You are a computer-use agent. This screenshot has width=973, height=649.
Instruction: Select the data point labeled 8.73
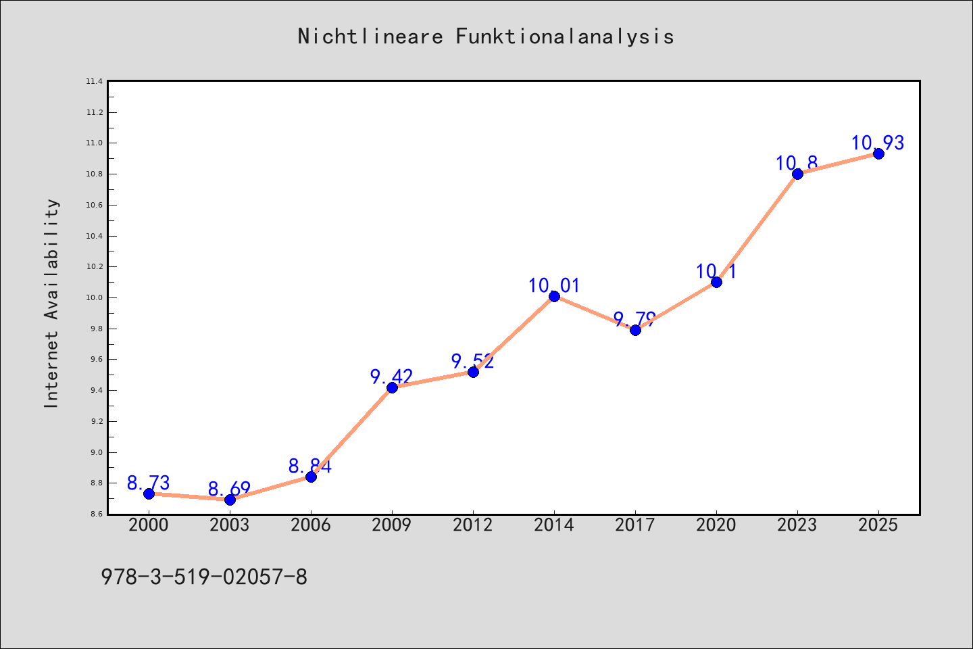pos(149,494)
